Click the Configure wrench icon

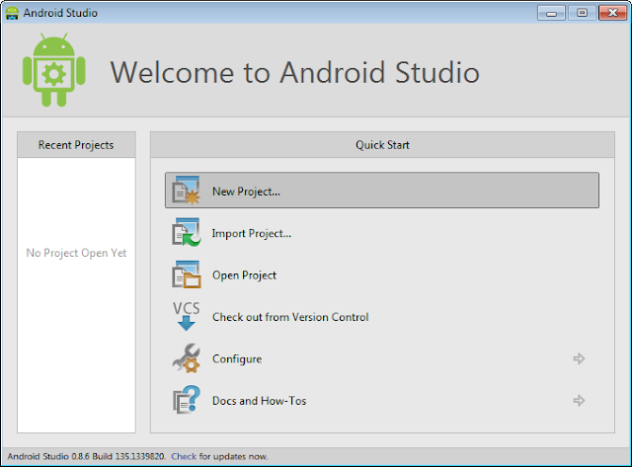coord(186,358)
